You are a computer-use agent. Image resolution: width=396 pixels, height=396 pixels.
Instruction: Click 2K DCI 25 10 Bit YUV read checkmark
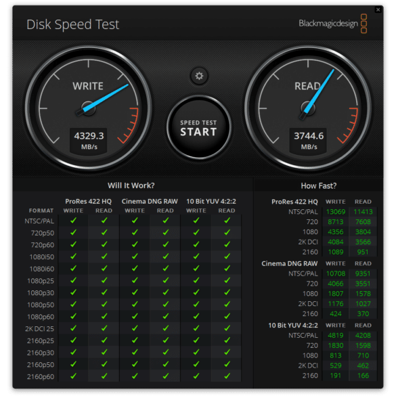pos(227,328)
